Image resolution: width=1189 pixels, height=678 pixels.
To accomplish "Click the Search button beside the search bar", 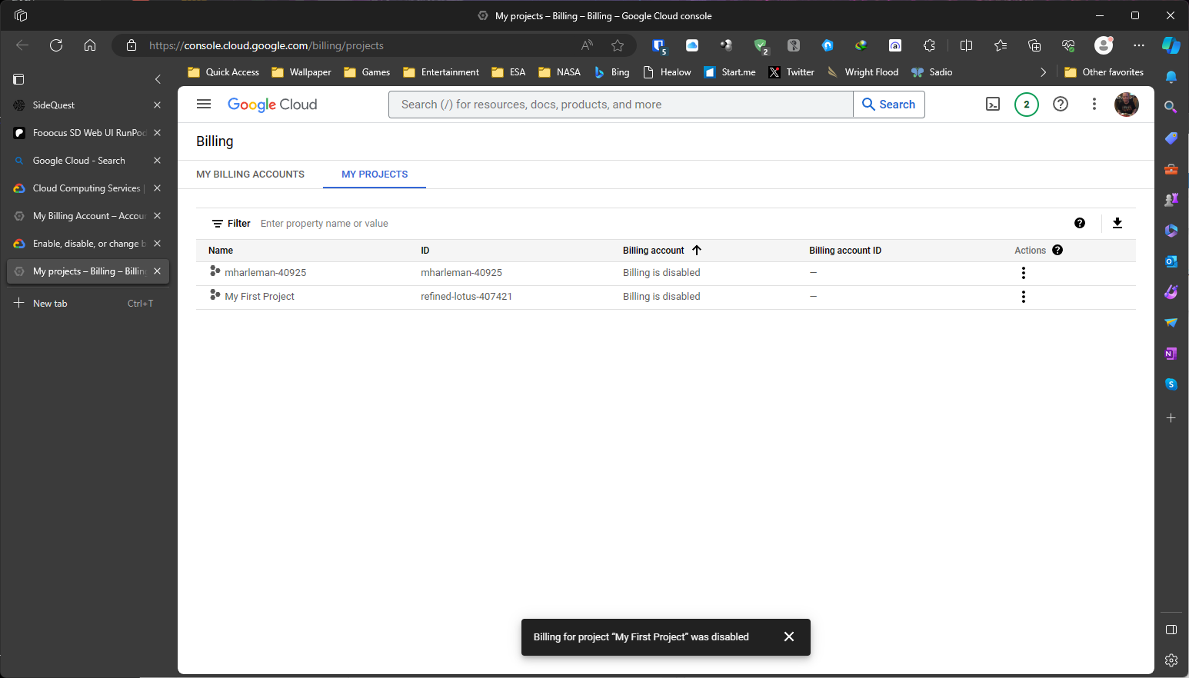I will 889,104.
